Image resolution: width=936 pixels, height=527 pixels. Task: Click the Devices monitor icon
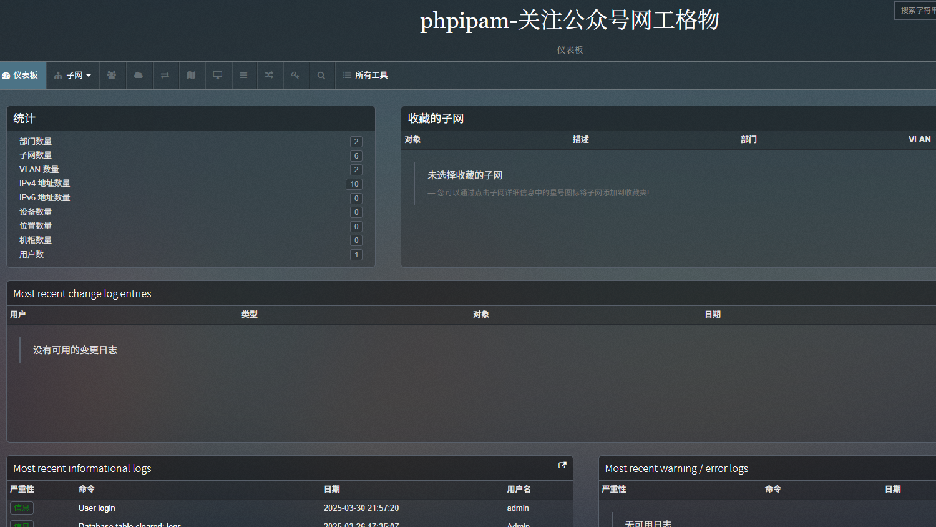tap(218, 75)
